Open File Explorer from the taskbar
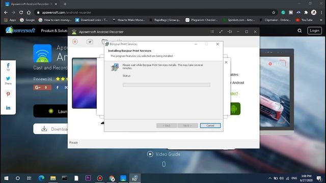Image resolution: width=326 pixels, height=183 pixels. (53, 178)
